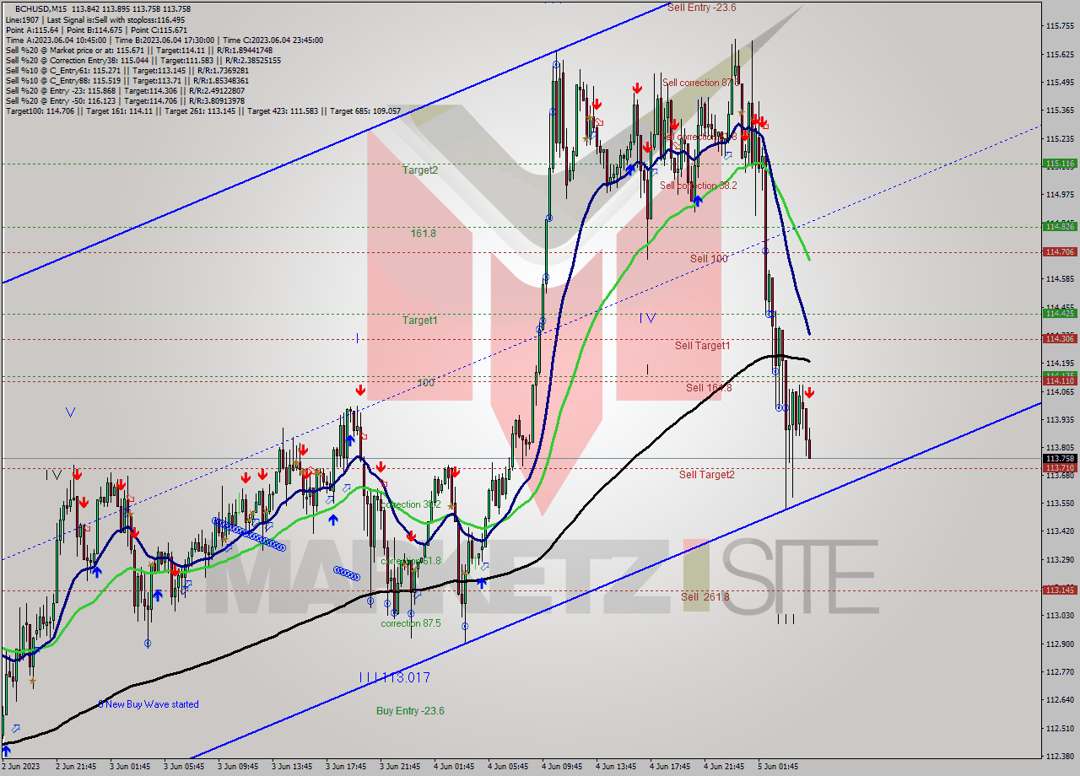Screen dimensions: 1080x776
Task: Click the 'Sell %20 @ Market price' line
Action: coord(138,50)
